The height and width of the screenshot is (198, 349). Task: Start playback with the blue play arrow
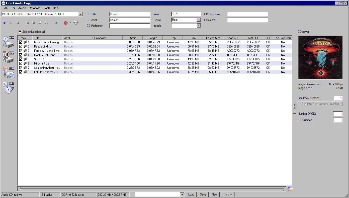click(5, 23)
